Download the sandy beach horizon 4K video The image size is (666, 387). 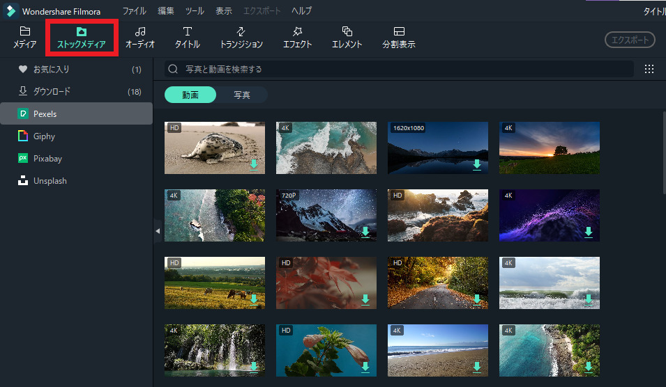(x=477, y=367)
